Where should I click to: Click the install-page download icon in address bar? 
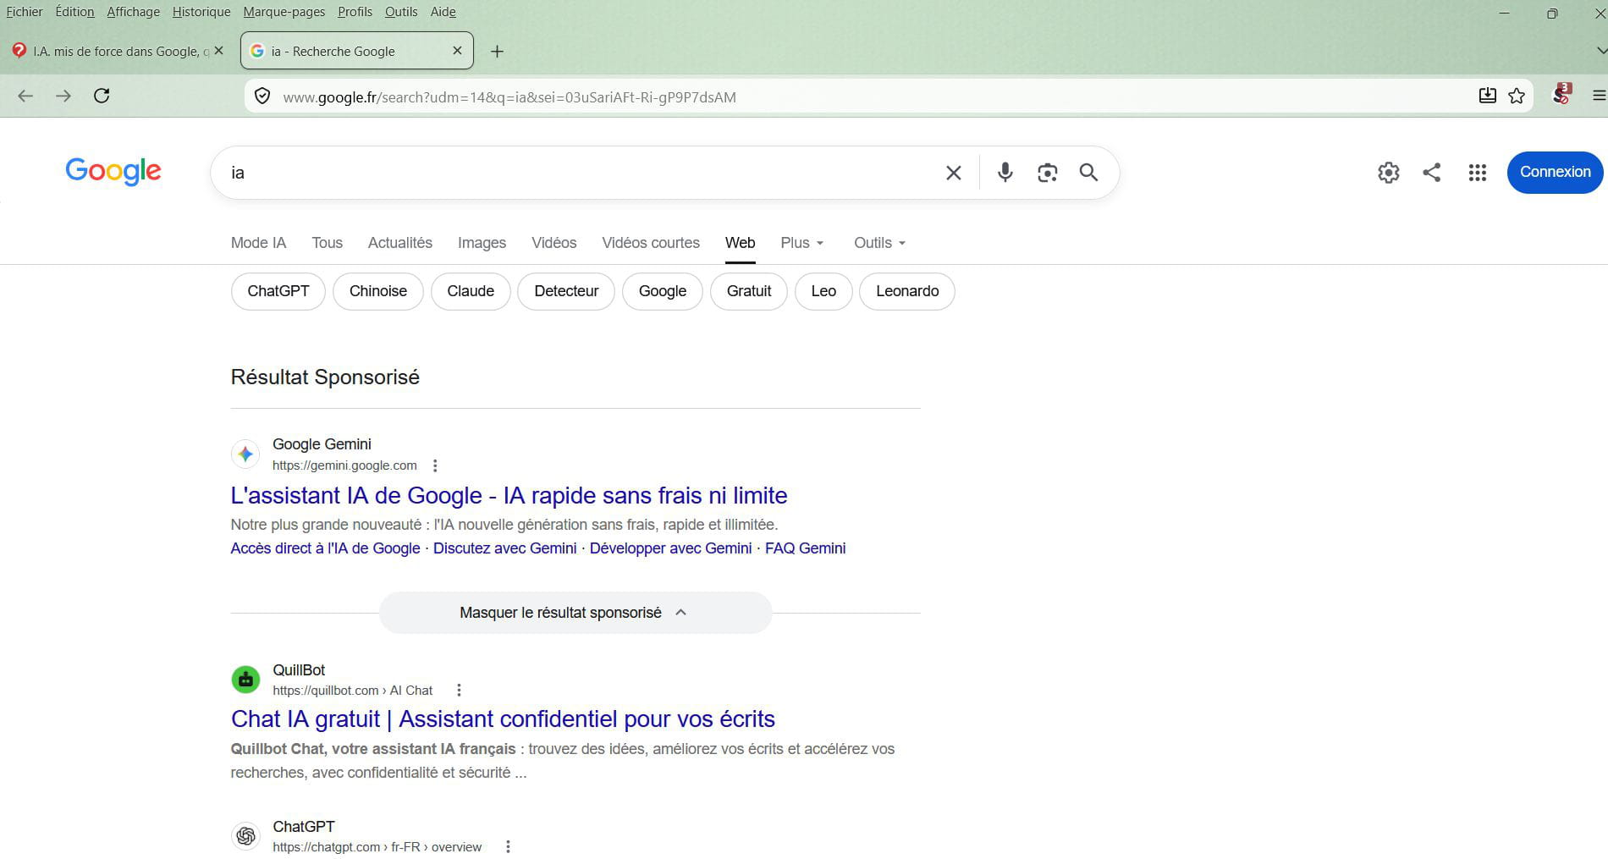(x=1487, y=96)
